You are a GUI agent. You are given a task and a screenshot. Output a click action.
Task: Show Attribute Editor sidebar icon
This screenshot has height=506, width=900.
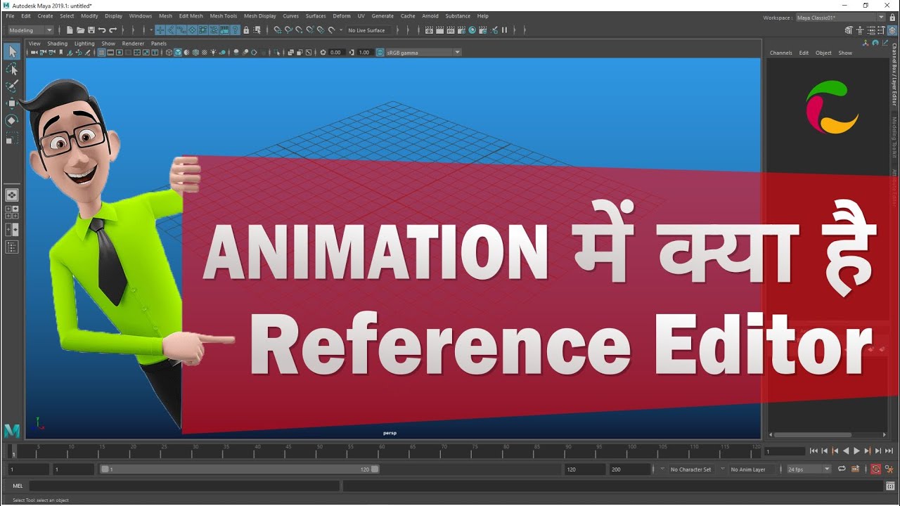coord(871,30)
